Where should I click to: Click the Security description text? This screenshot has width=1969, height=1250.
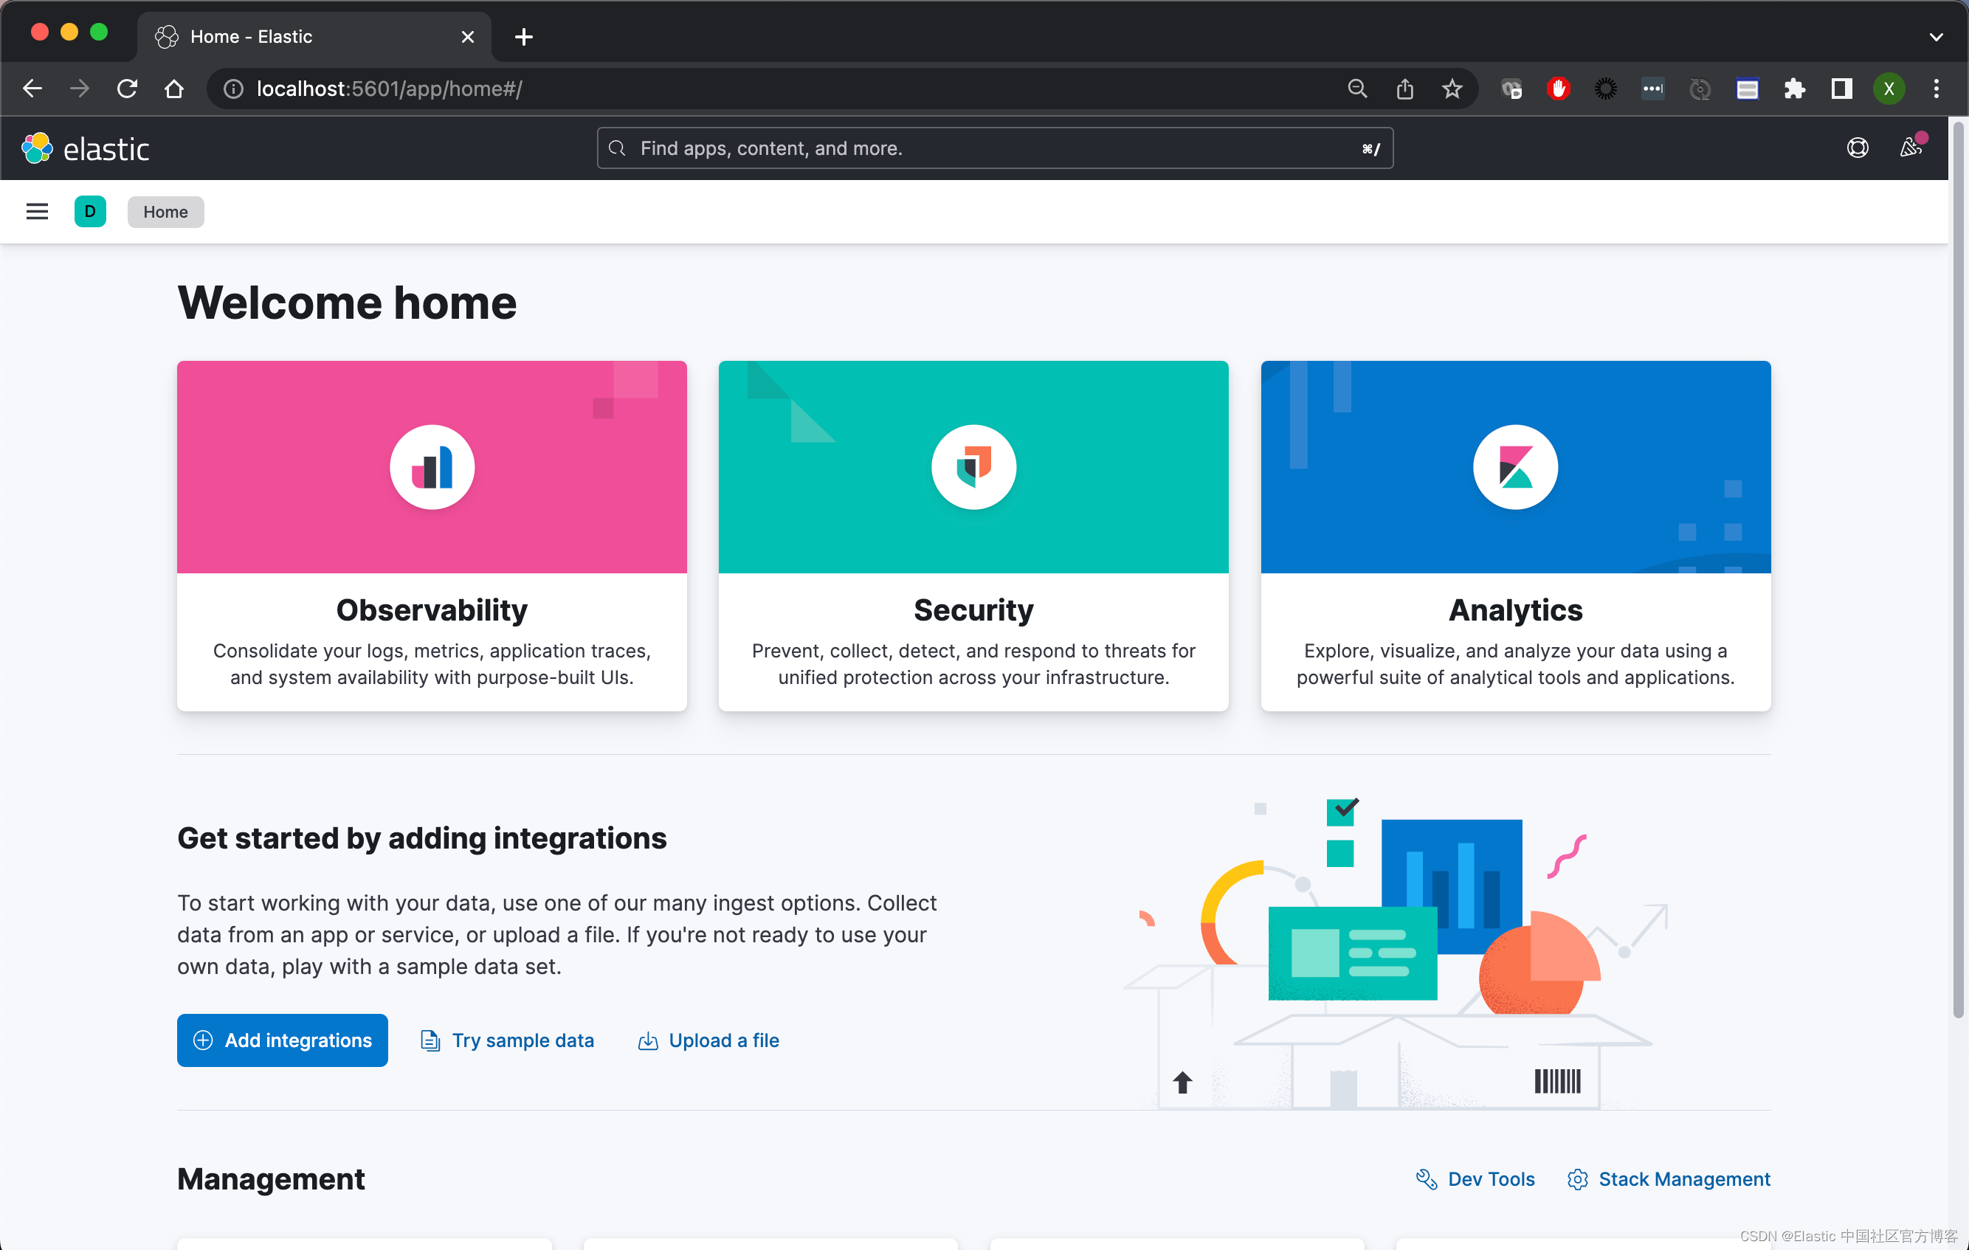click(973, 664)
